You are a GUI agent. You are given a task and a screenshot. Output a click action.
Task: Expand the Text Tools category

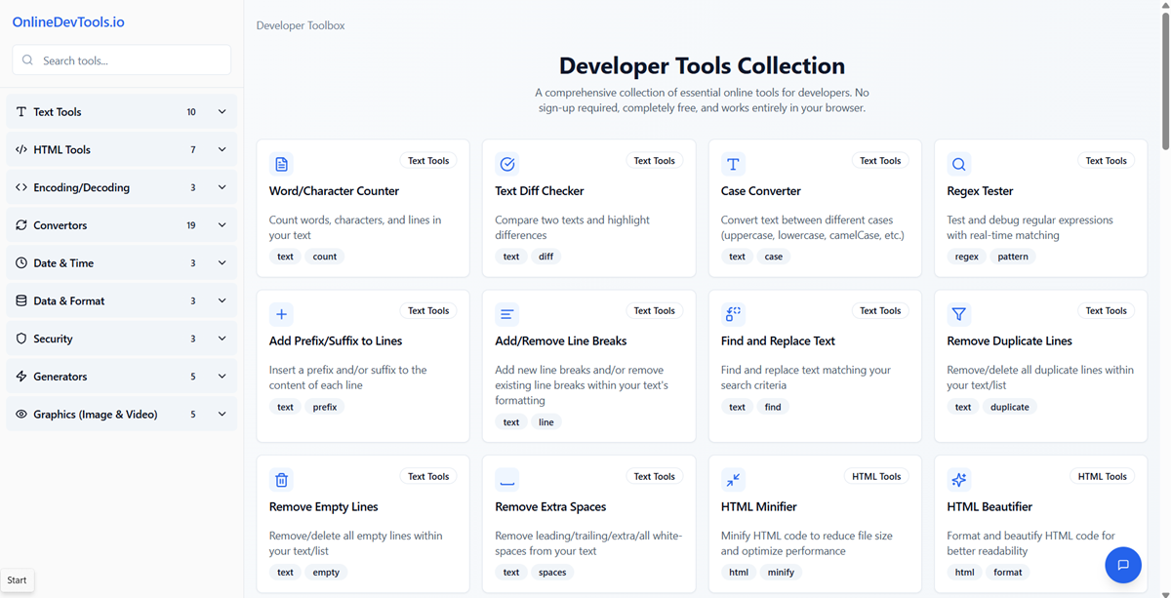(121, 111)
